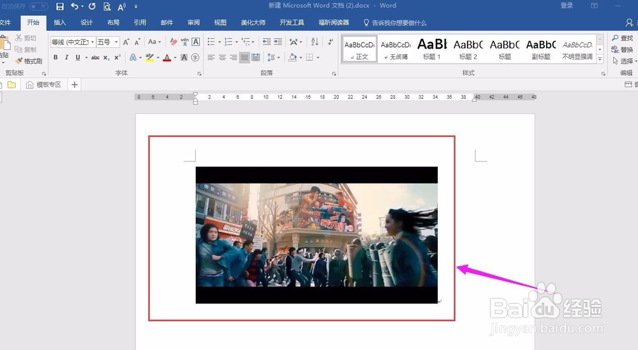This screenshot has height=350, width=638.
Task: Toggle subscript formatting
Action: tap(106, 58)
